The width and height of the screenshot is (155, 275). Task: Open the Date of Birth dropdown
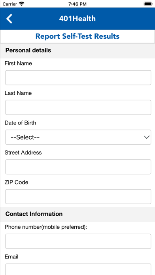click(x=78, y=137)
